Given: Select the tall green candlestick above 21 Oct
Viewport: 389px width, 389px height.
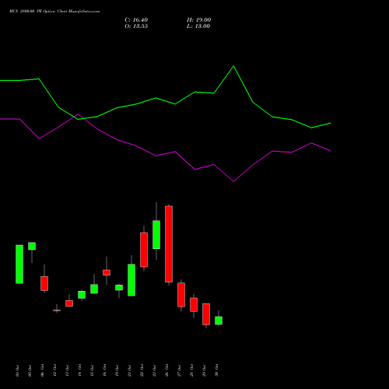Looking at the screenshot, I should (x=131, y=280).
